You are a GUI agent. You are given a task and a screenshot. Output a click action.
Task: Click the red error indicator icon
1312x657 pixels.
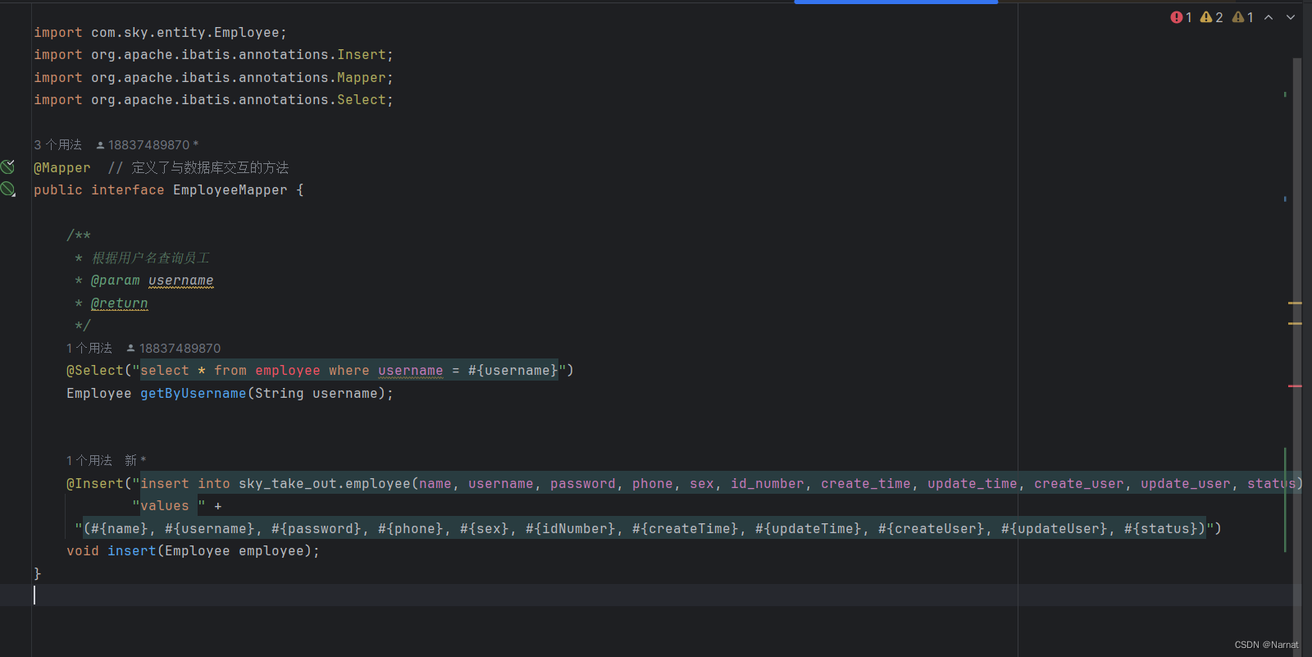[x=1177, y=17]
